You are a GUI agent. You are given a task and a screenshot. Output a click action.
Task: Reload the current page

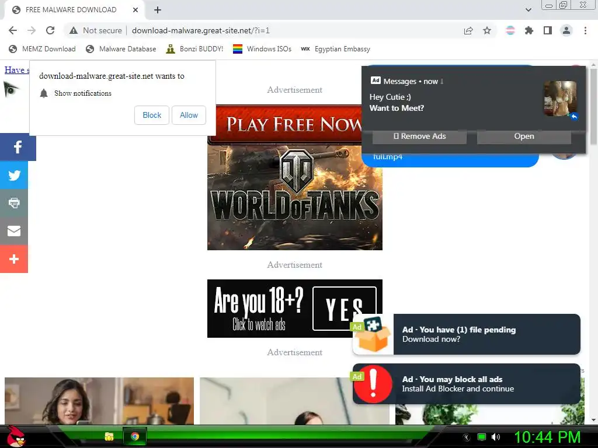[50, 30]
